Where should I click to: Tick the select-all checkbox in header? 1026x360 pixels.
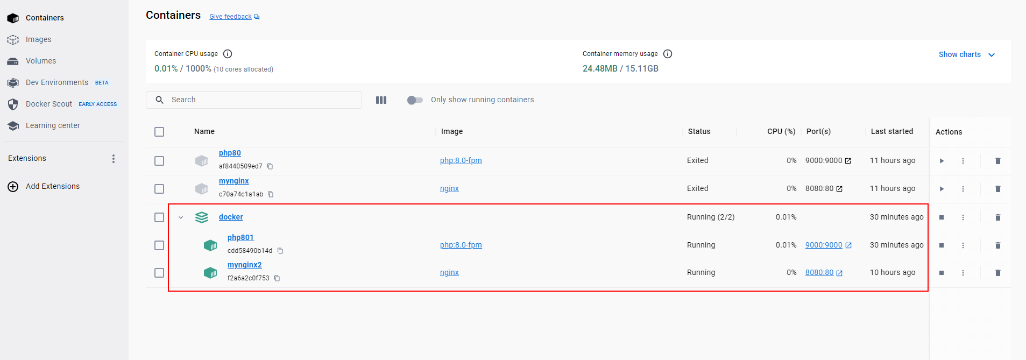(159, 132)
